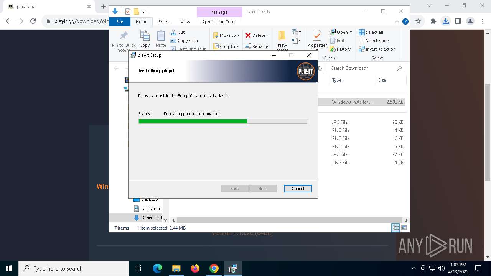491x276 pixels.
Task: Open Firefox from the taskbar
Action: coord(195,268)
